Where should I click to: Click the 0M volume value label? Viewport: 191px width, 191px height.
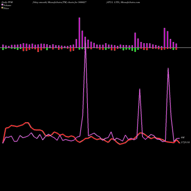click(x=183, y=138)
